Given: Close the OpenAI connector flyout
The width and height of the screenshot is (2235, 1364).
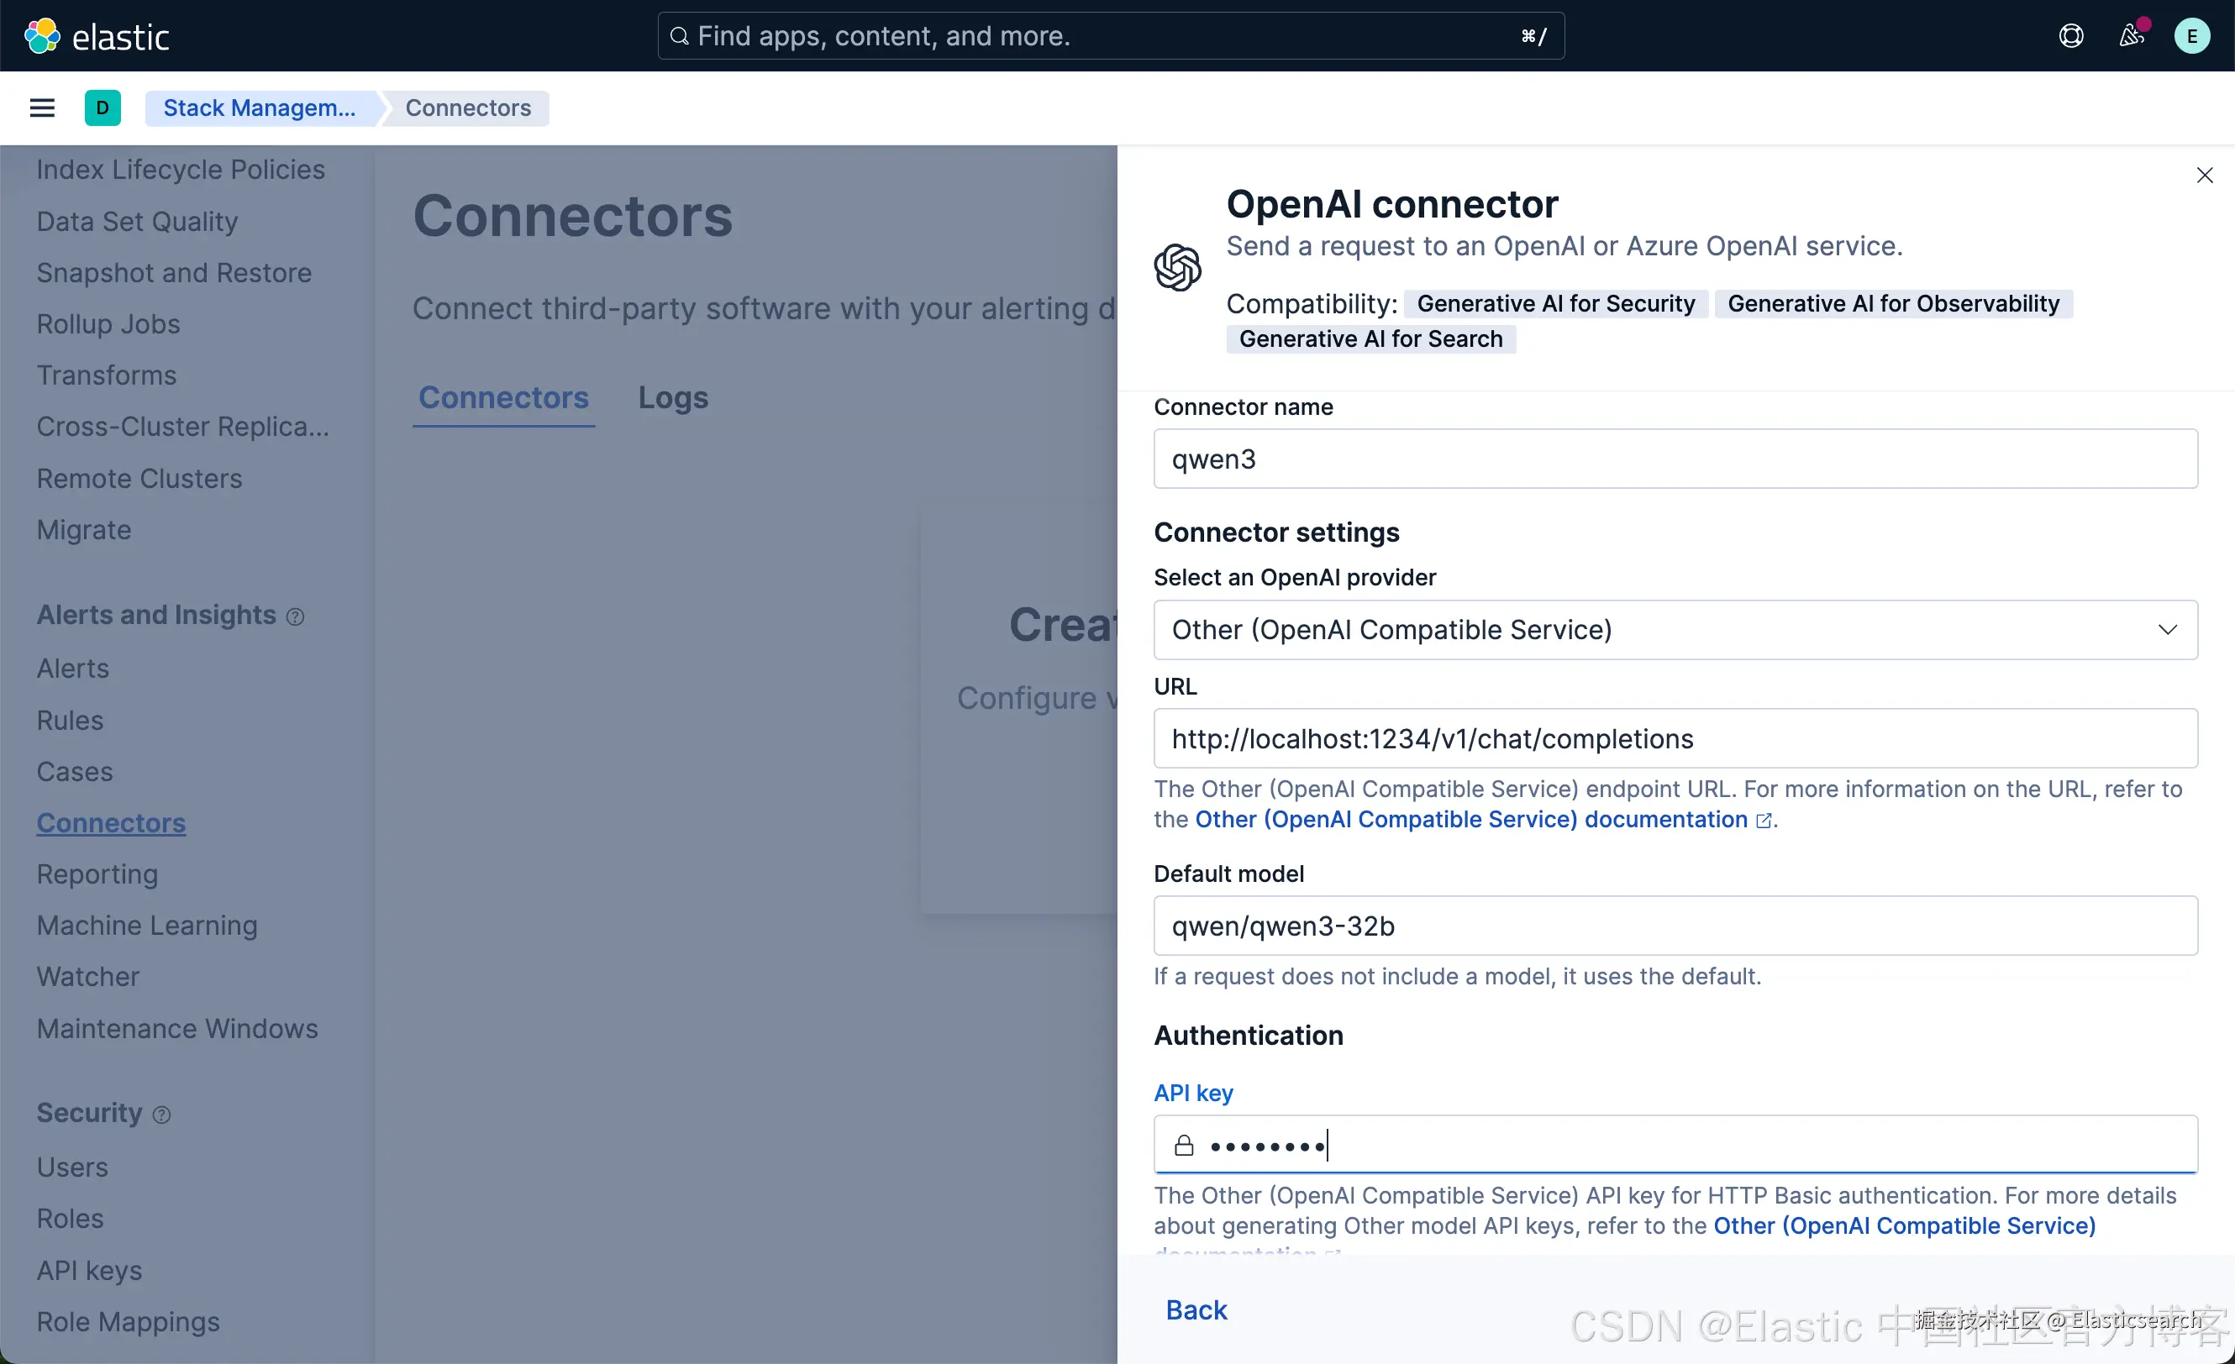Looking at the screenshot, I should tap(2204, 175).
